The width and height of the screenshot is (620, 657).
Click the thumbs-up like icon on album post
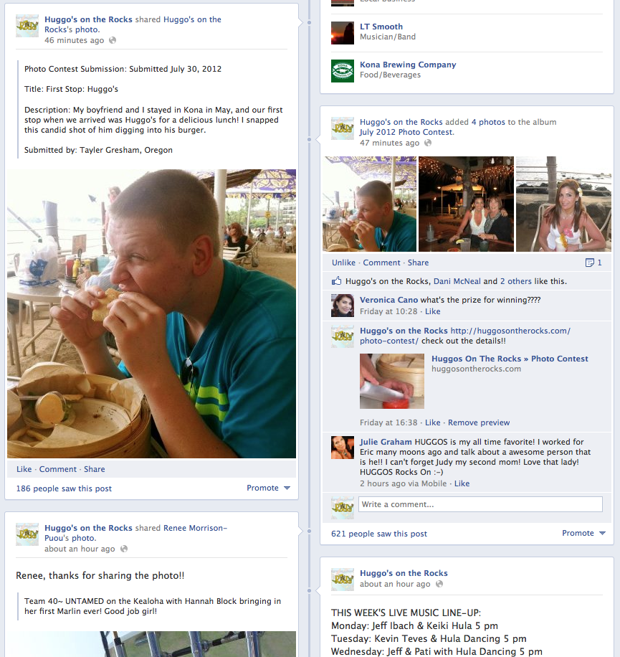click(337, 280)
